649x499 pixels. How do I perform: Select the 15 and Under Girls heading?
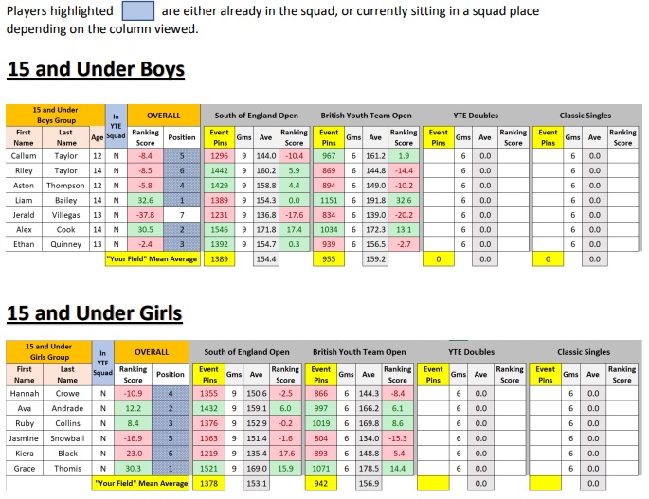[95, 313]
